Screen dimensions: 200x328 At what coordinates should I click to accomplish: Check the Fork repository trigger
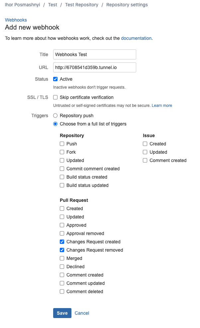pyautogui.click(x=62, y=152)
